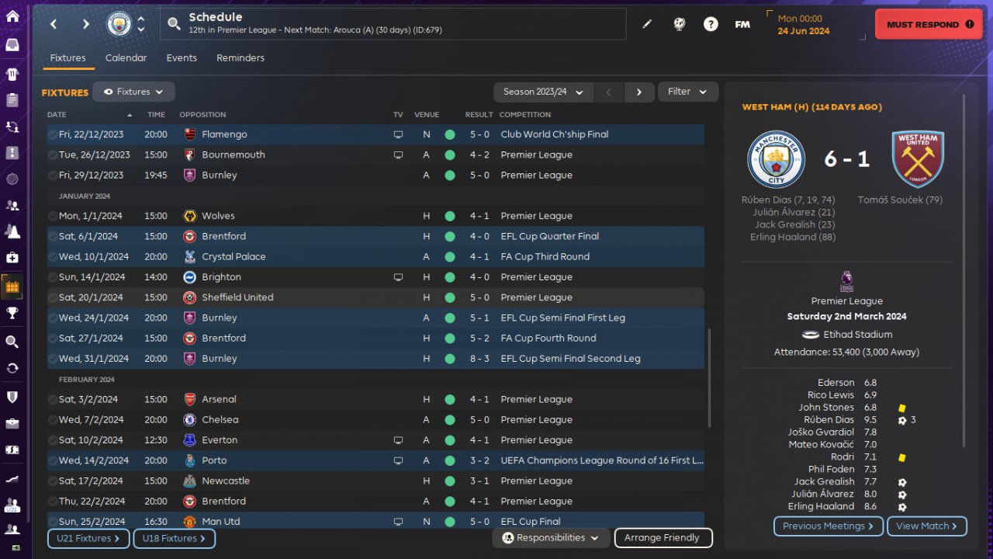Screen dimensions: 993x559
Task: Open the Squad shirt icon in the sidebar
Action: (12, 75)
